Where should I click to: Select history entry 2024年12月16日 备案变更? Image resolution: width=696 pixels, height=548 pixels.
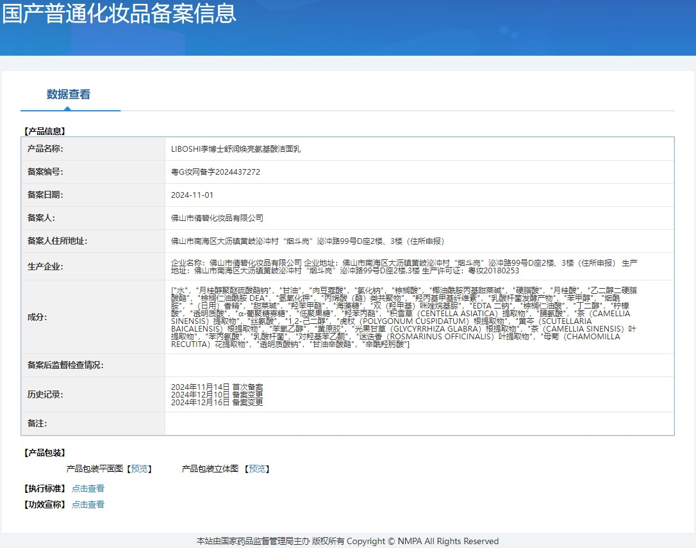pos(217,402)
